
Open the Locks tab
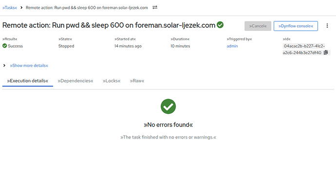point(112,81)
